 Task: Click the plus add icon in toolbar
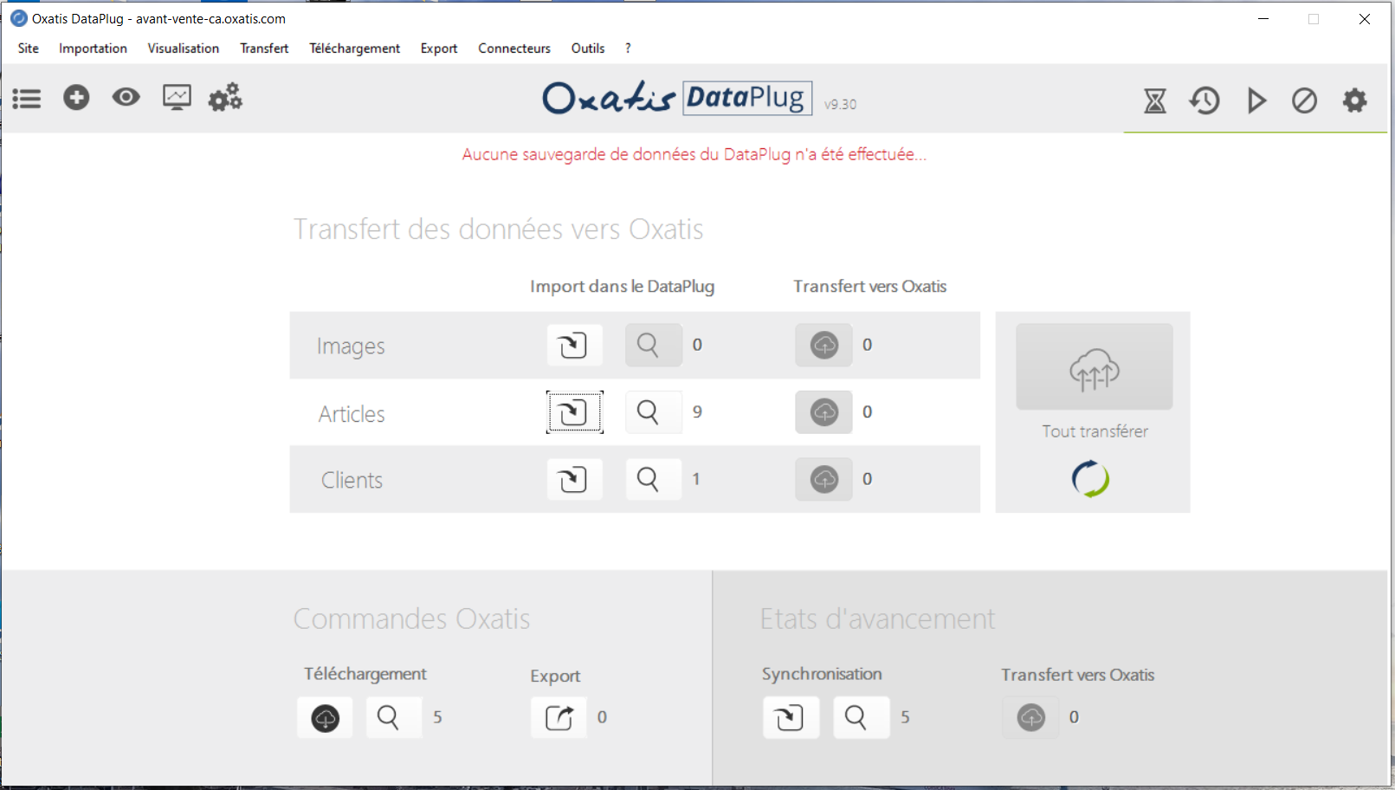[76, 97]
